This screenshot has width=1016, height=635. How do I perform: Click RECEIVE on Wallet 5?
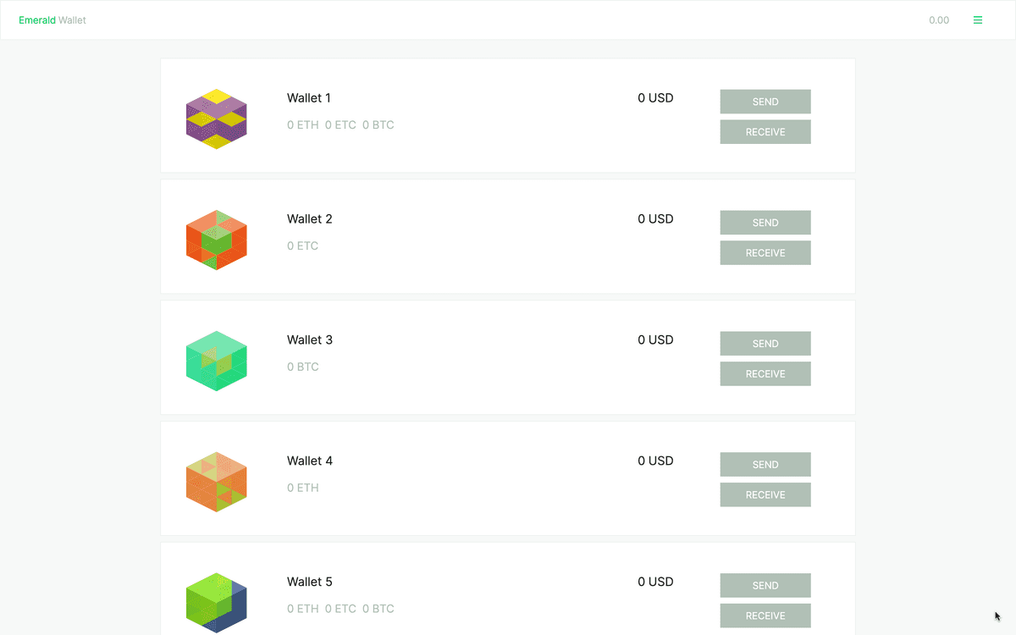(765, 616)
